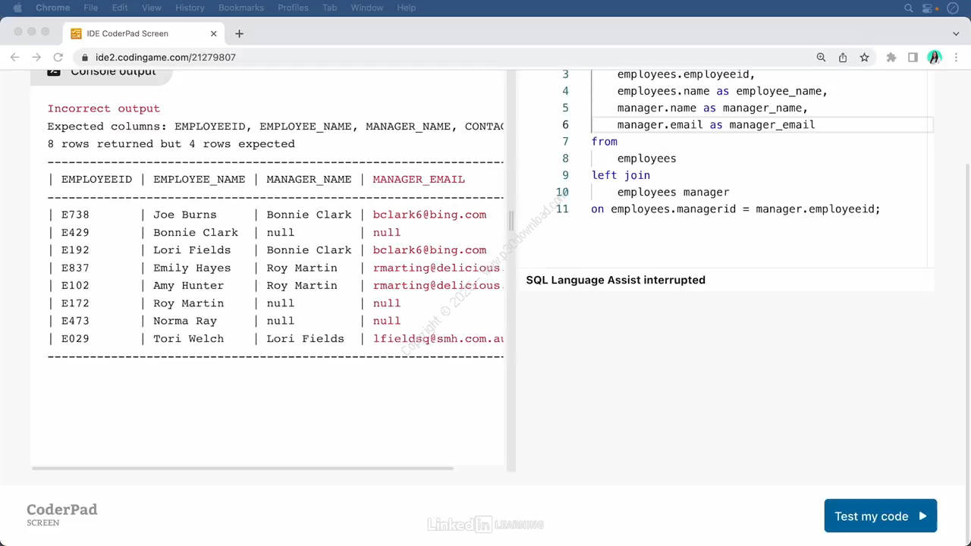Screen dimensions: 971x546
Task: Click the "from" keyword on line 7
Action: click(x=605, y=142)
